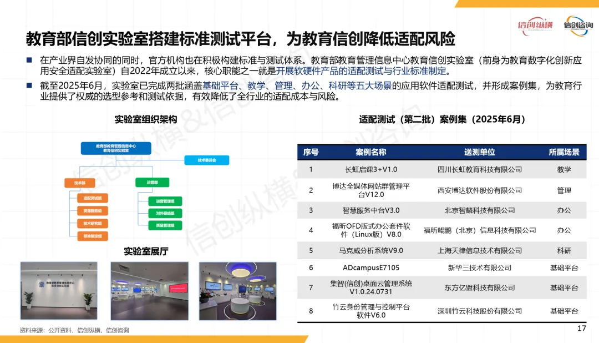Click the blue text 基础平台、教学、管理、办公、科研等五大场景

coord(297,85)
